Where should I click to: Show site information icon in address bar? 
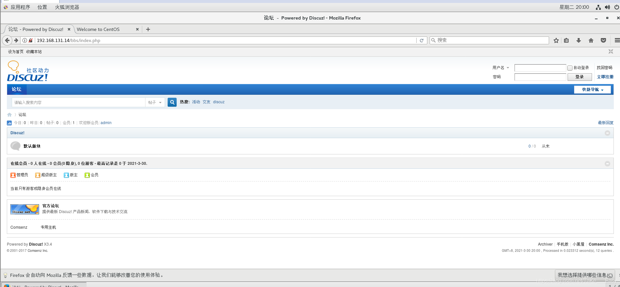[x=25, y=40]
